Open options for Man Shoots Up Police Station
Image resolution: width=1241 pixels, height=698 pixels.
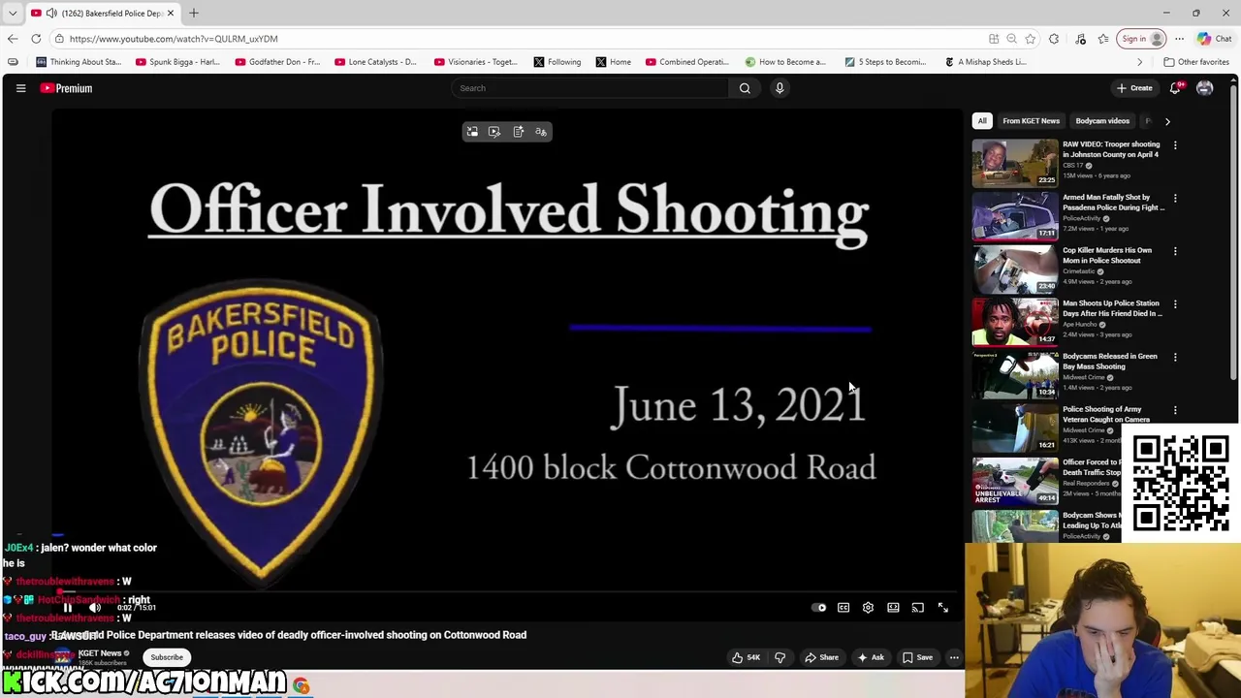click(x=1175, y=304)
